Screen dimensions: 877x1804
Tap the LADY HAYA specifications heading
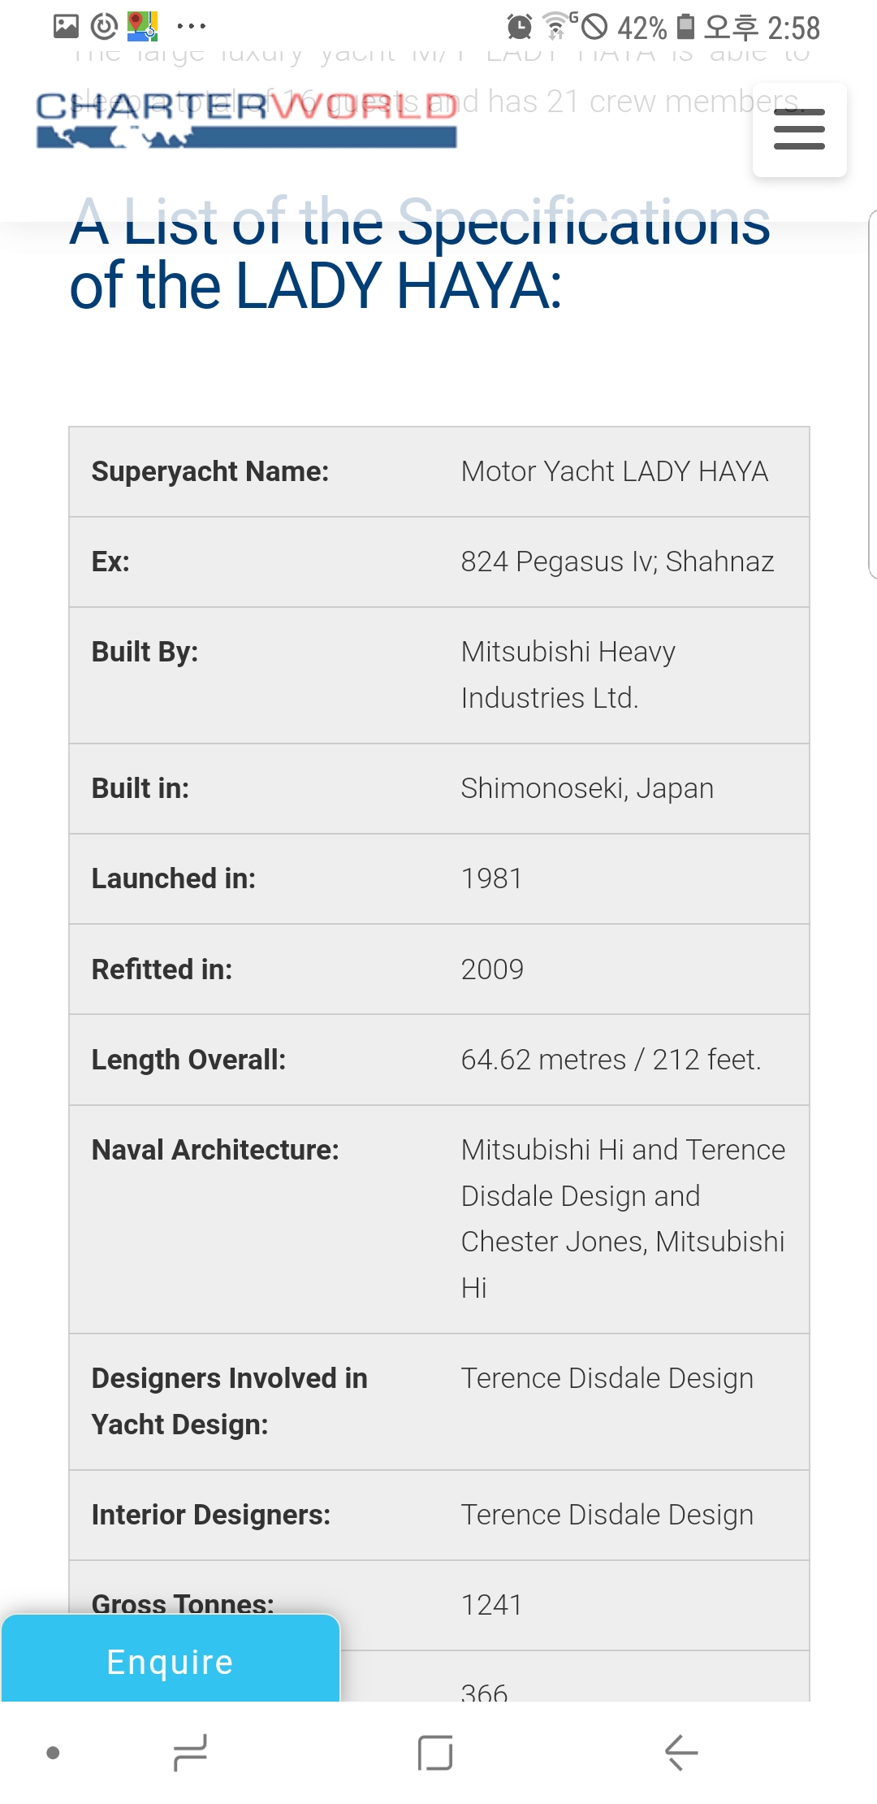(x=420, y=254)
